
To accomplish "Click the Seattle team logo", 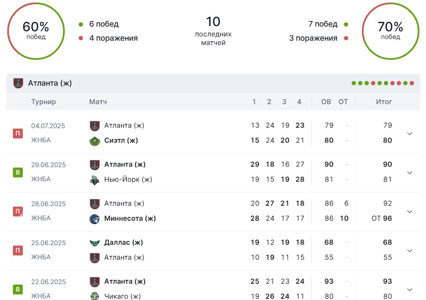I will (x=95, y=141).
